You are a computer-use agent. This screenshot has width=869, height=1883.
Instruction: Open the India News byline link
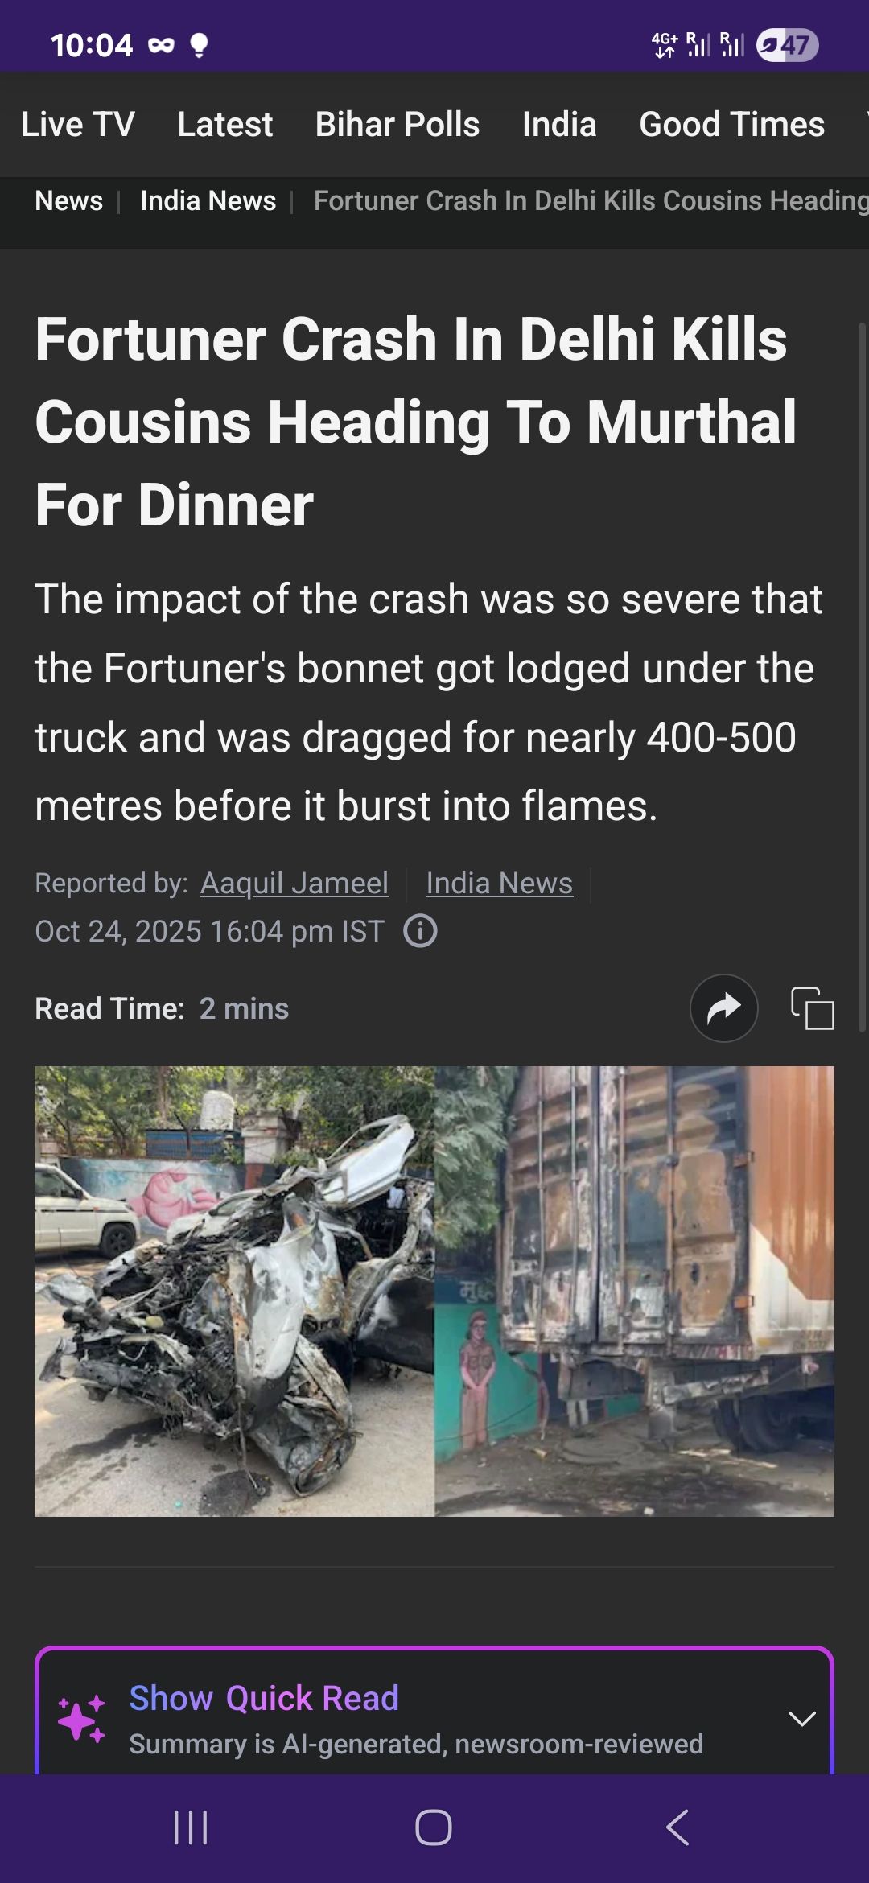[500, 883]
